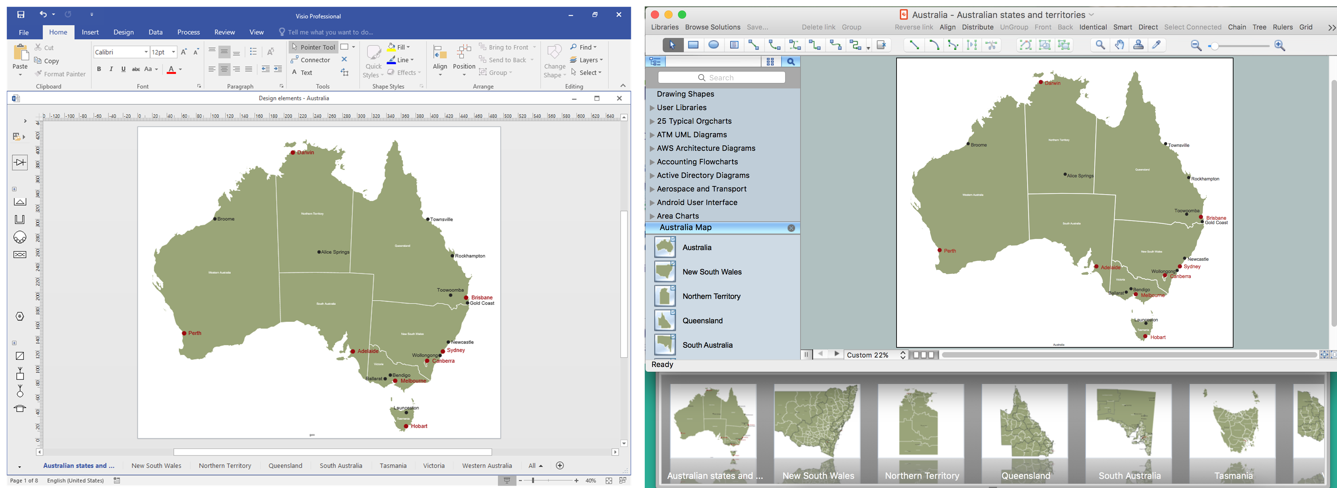
Task: Click the Tree button in ConceptDraw
Action: pos(1259,27)
